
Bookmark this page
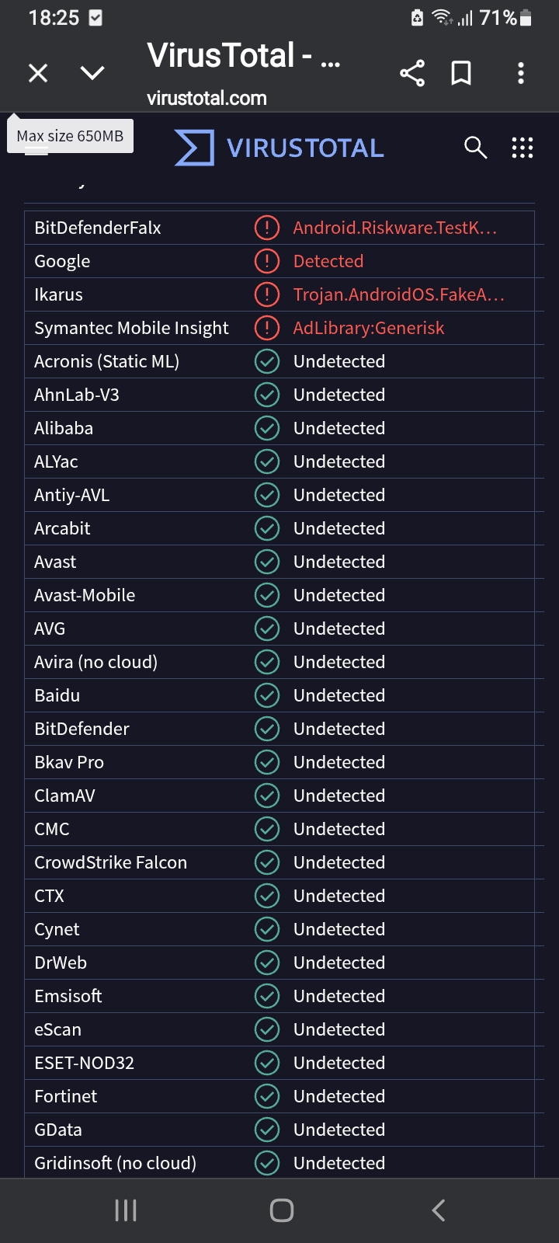[461, 73]
